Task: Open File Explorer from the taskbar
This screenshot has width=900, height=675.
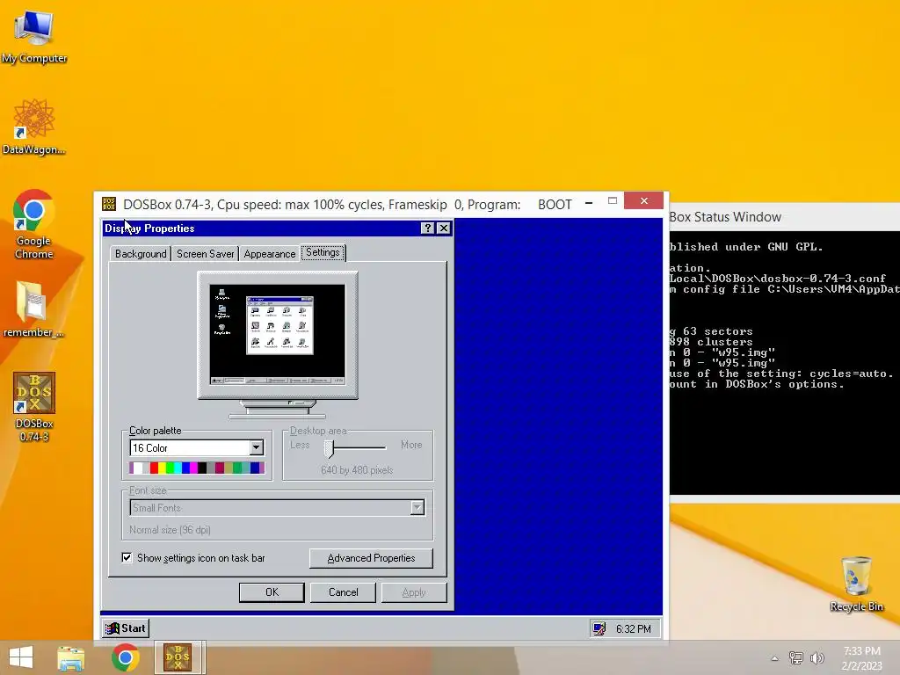Action: (71, 657)
